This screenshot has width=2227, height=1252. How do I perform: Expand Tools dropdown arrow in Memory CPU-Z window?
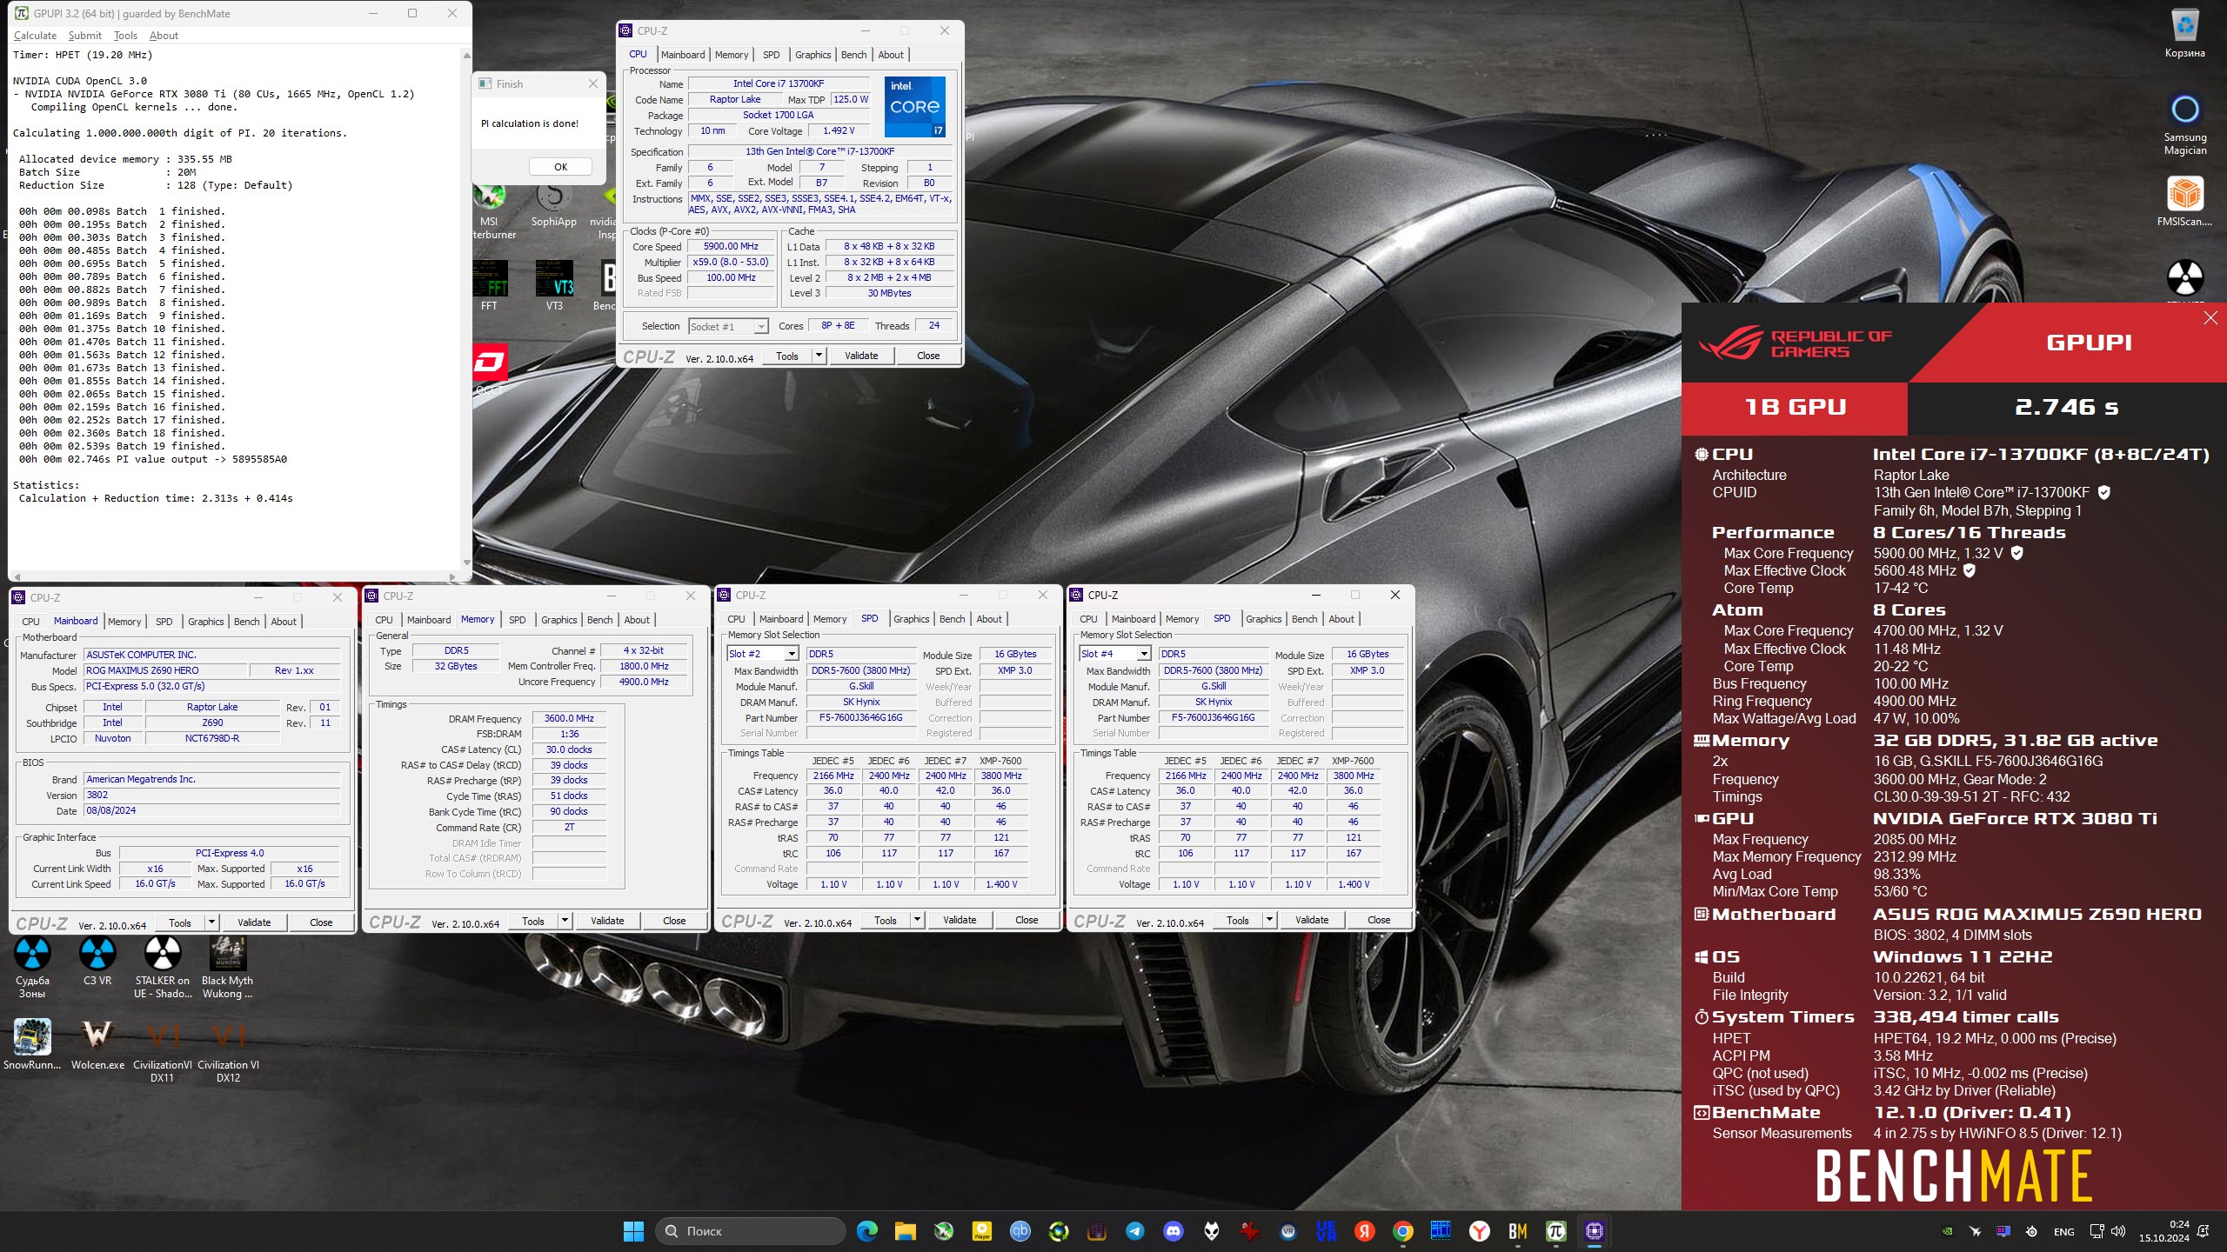[565, 921]
